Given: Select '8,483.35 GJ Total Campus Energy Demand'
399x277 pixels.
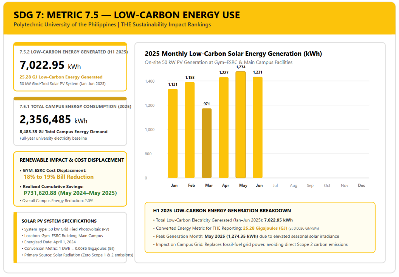Looking at the screenshot, I should coord(64,132).
